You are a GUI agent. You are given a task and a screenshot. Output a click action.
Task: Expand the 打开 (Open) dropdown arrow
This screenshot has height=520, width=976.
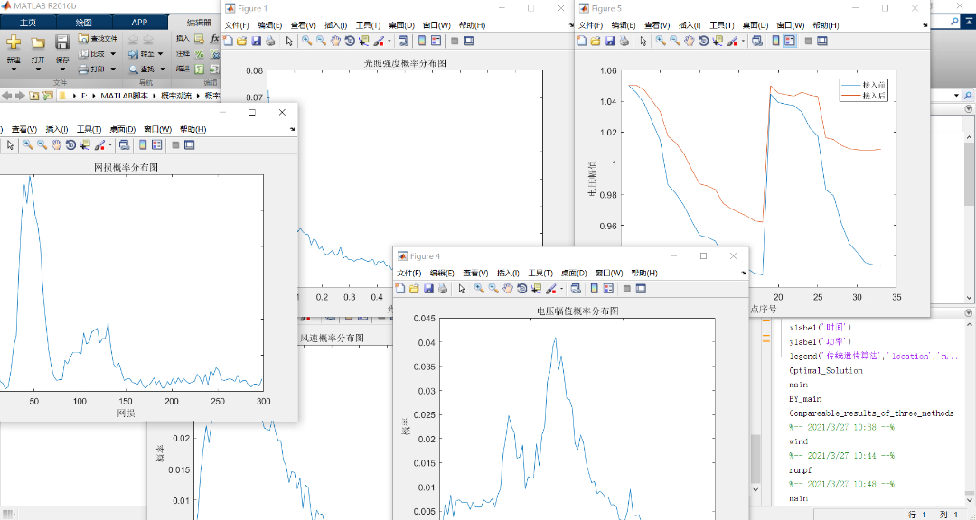(x=38, y=70)
